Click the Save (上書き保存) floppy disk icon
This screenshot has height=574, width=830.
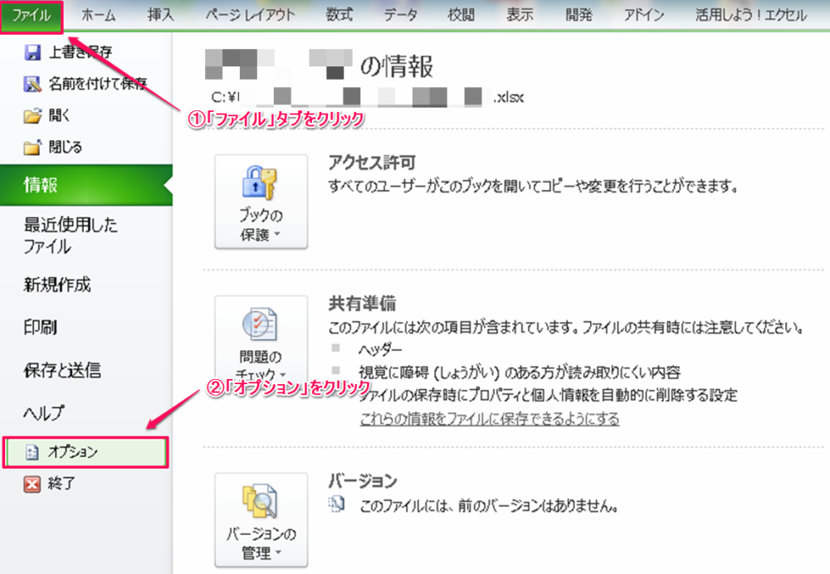point(32,52)
